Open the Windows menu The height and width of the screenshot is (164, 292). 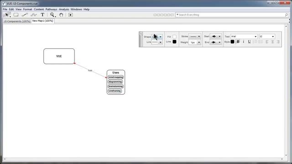tap(76, 9)
